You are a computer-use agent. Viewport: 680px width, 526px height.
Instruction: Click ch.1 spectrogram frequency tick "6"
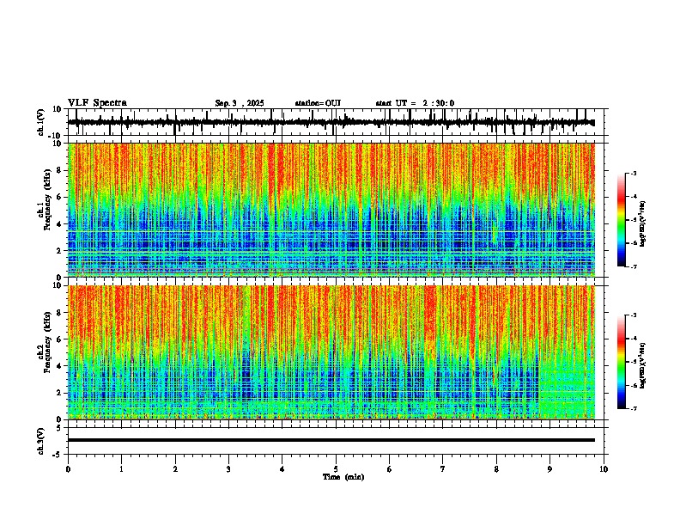[x=59, y=197]
